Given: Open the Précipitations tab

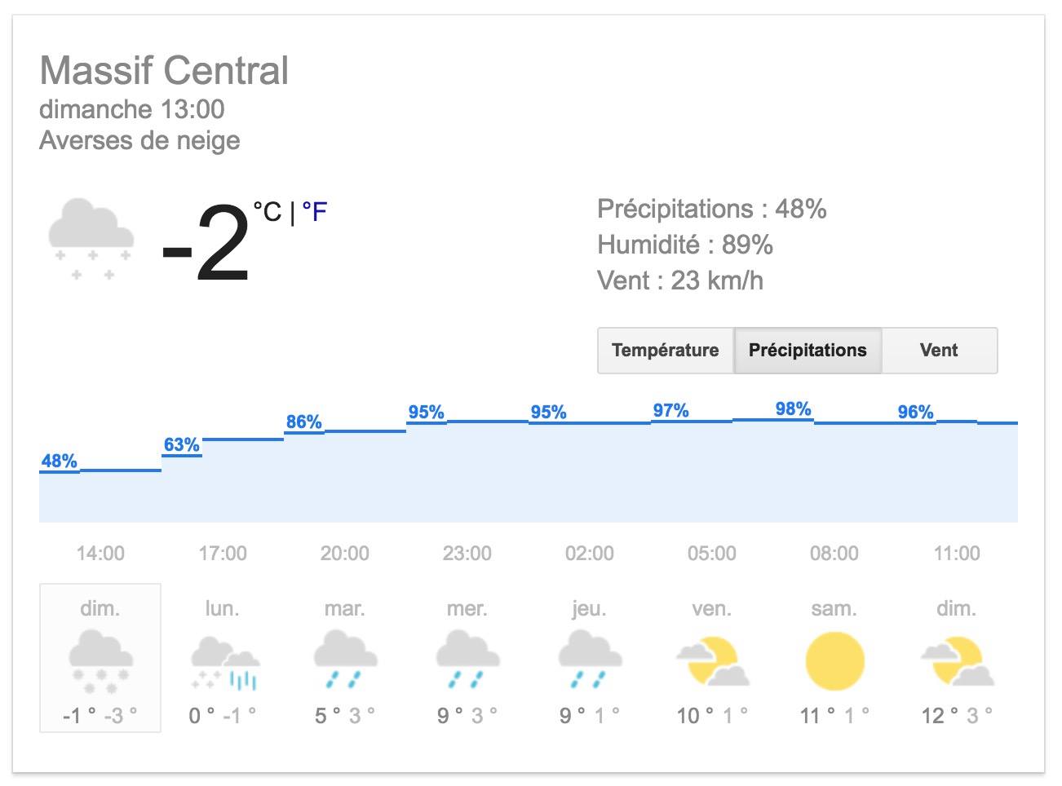Looking at the screenshot, I should (x=808, y=351).
